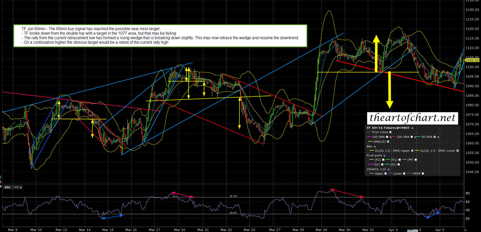The image size is (481, 232).
Task: Click the RSI purple line color swatch
Action: coord(17,187)
